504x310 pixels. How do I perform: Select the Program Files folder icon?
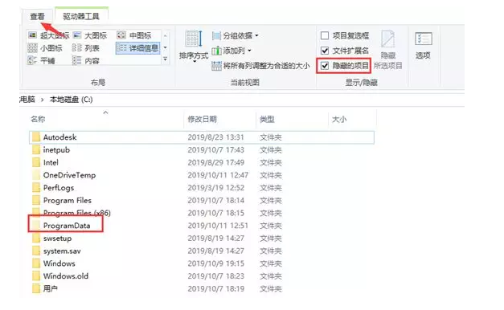point(36,201)
